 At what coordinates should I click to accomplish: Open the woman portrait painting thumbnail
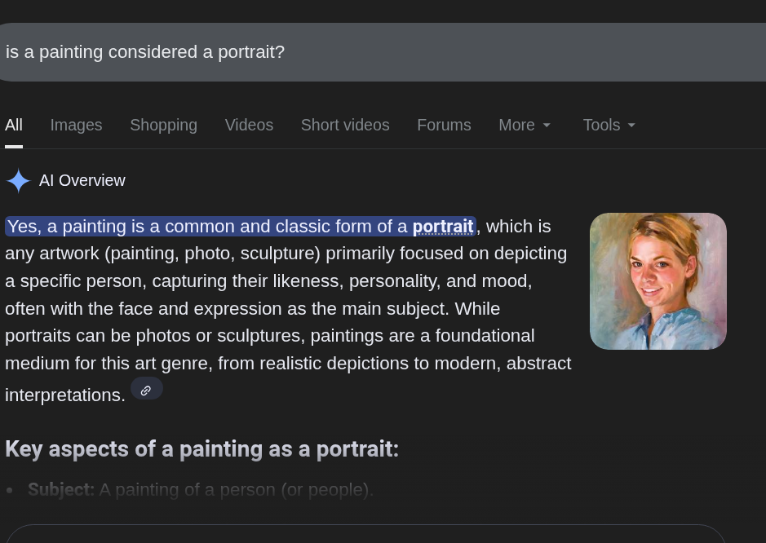pos(658,281)
